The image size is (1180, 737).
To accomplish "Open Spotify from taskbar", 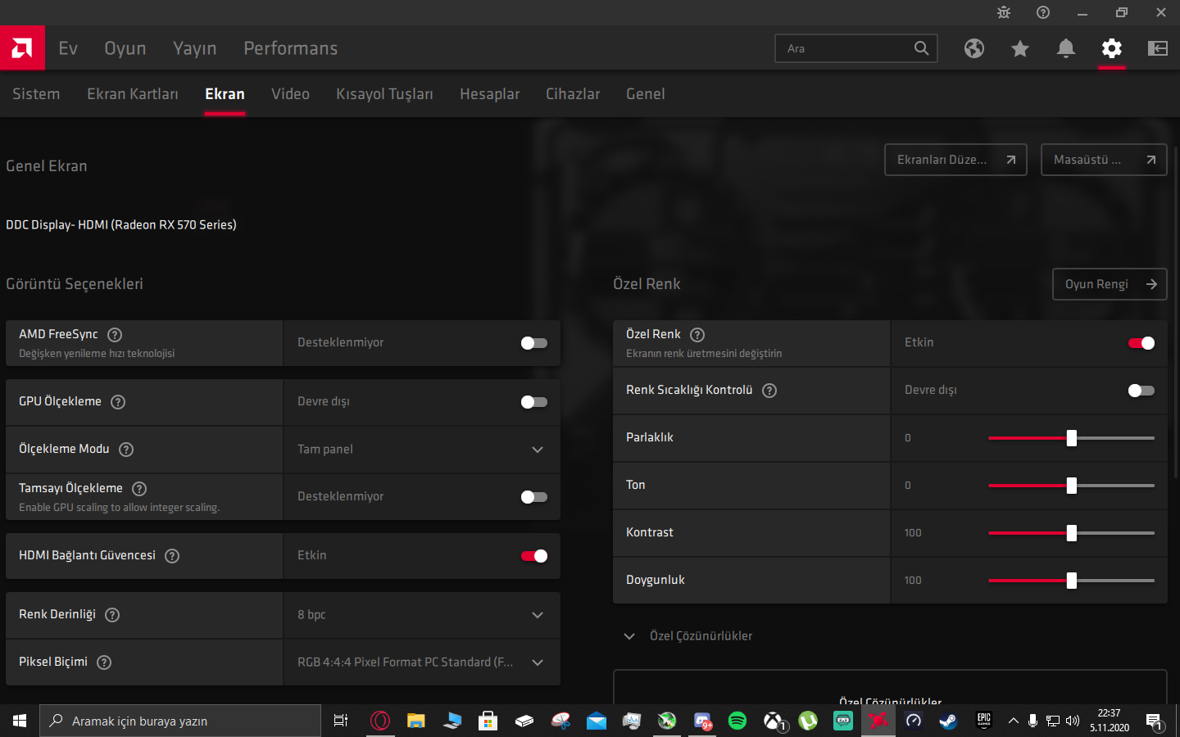I will pyautogui.click(x=737, y=721).
